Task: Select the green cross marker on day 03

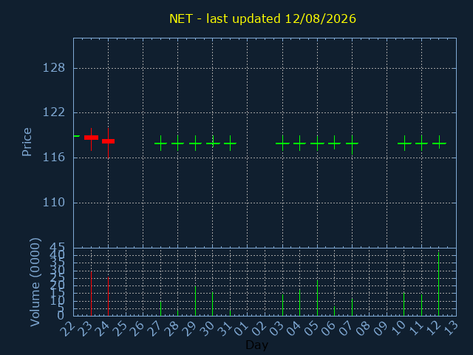Action: coord(282,143)
